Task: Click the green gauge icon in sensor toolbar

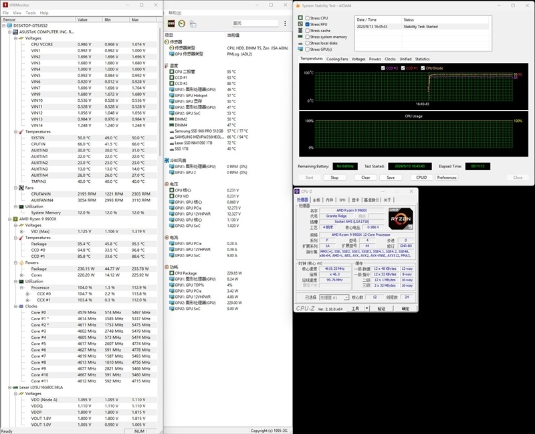Action: point(182,23)
